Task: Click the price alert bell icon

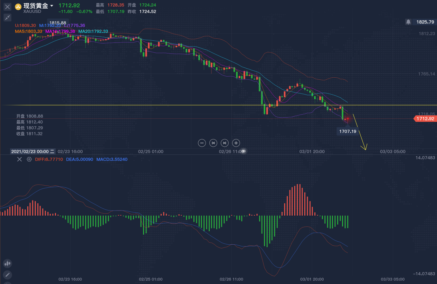Action: 408,22
